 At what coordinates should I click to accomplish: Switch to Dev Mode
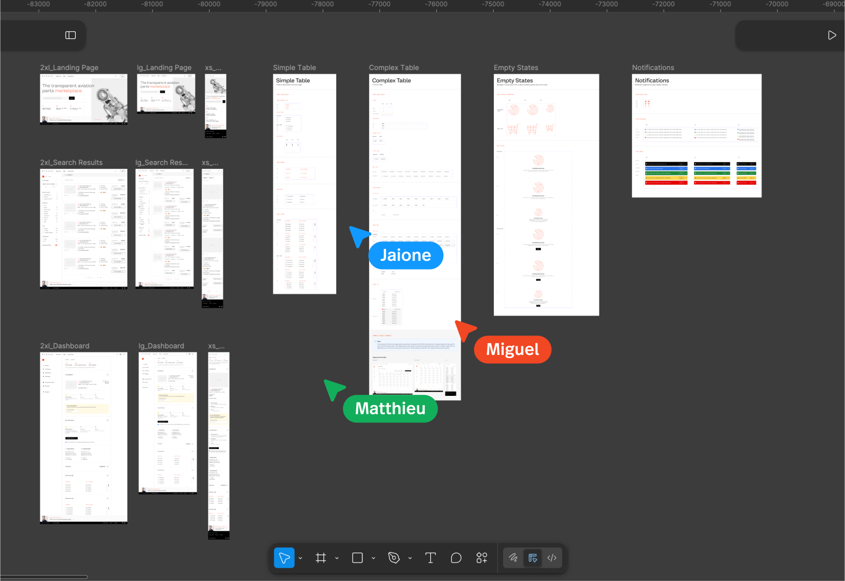[552, 558]
